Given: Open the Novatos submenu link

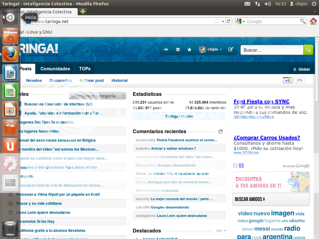Looking at the screenshot, I should coord(34,81).
